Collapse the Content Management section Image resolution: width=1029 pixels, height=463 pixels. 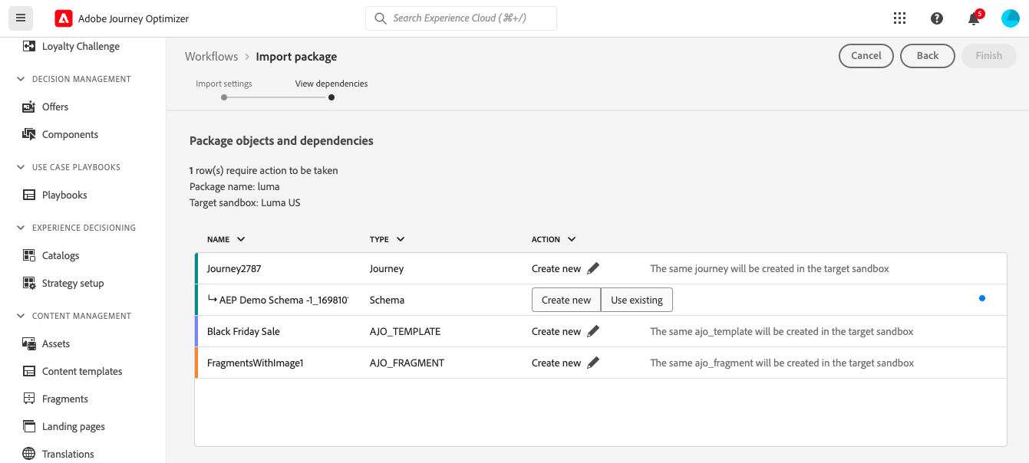pyautogui.click(x=21, y=316)
